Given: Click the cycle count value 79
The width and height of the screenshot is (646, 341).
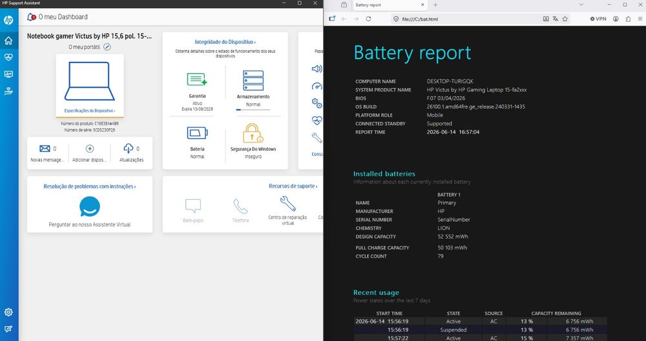Looking at the screenshot, I should click(x=441, y=256).
